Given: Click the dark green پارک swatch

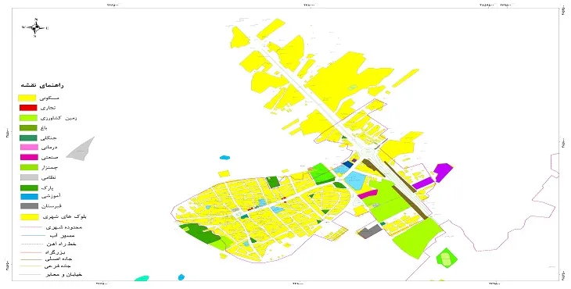Looking at the screenshot, I should point(29,188).
